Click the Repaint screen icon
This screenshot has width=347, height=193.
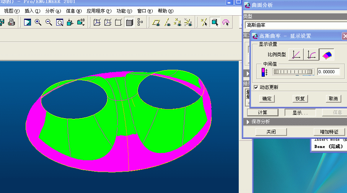(28, 22)
